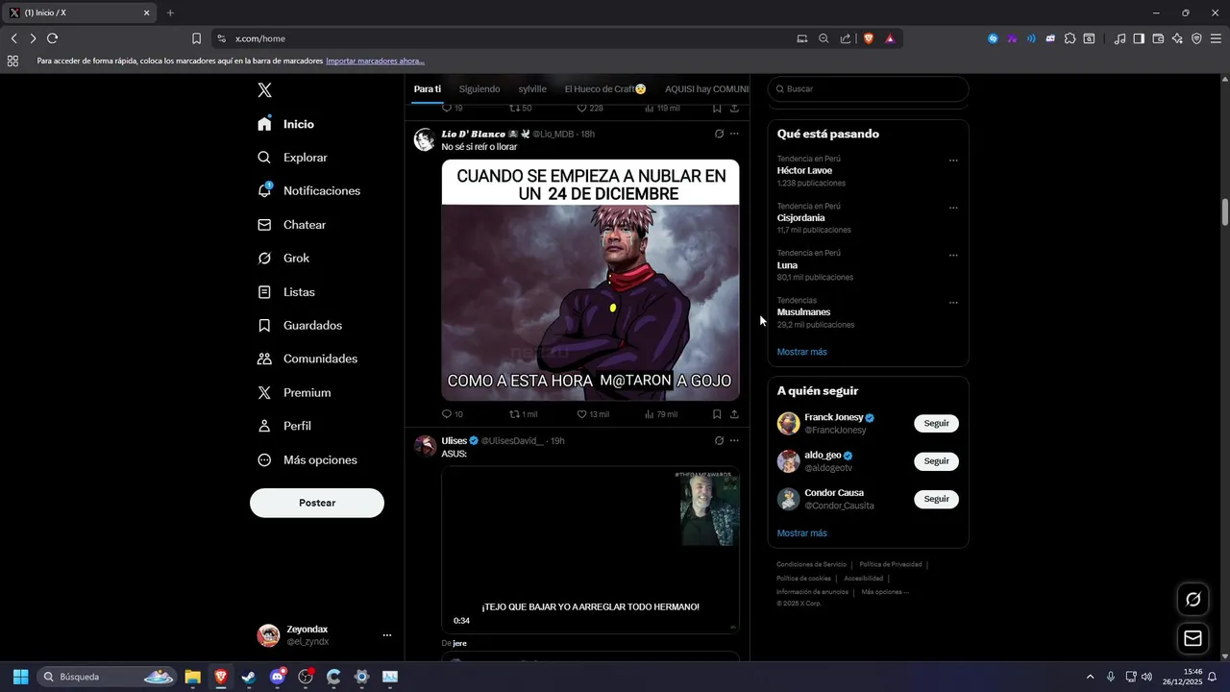Open more options on Ulises post

click(734, 441)
